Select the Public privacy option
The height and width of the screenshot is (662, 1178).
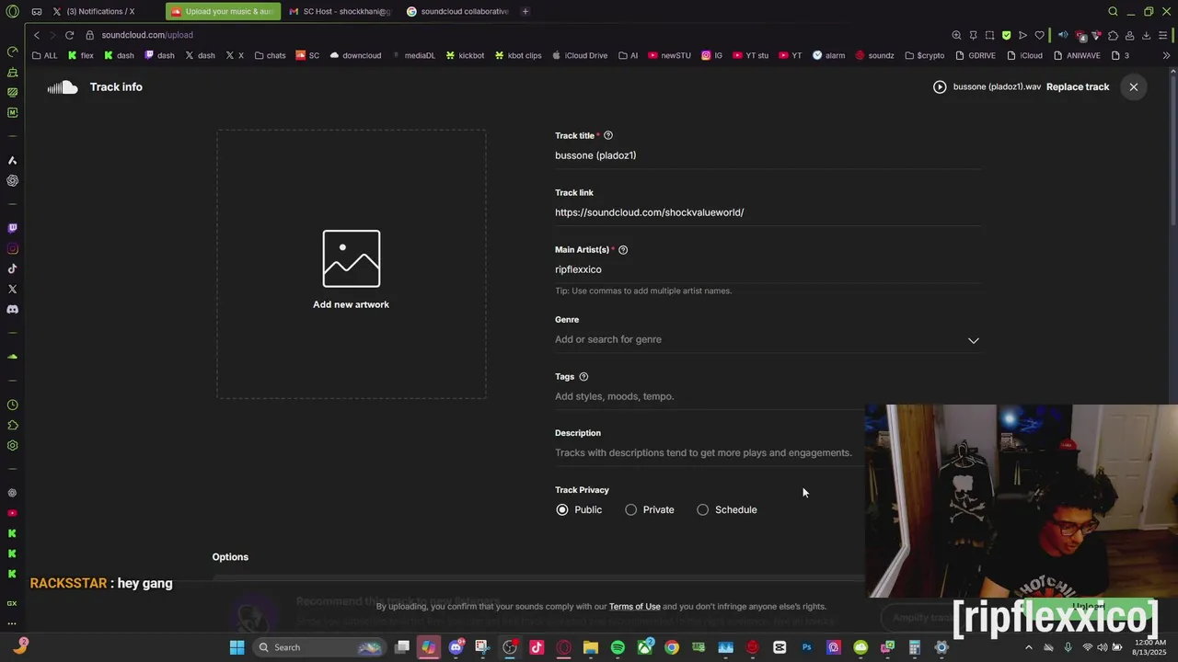(562, 509)
